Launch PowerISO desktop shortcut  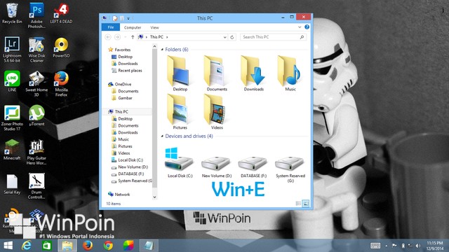tap(61, 48)
